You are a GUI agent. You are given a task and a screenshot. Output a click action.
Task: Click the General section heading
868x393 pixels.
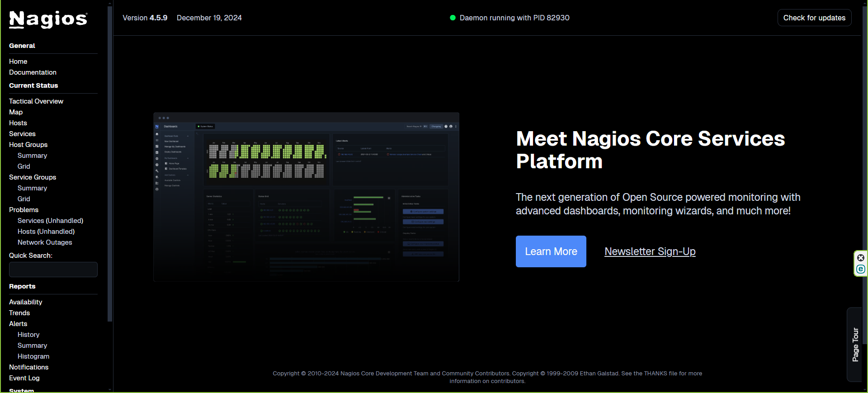point(22,46)
